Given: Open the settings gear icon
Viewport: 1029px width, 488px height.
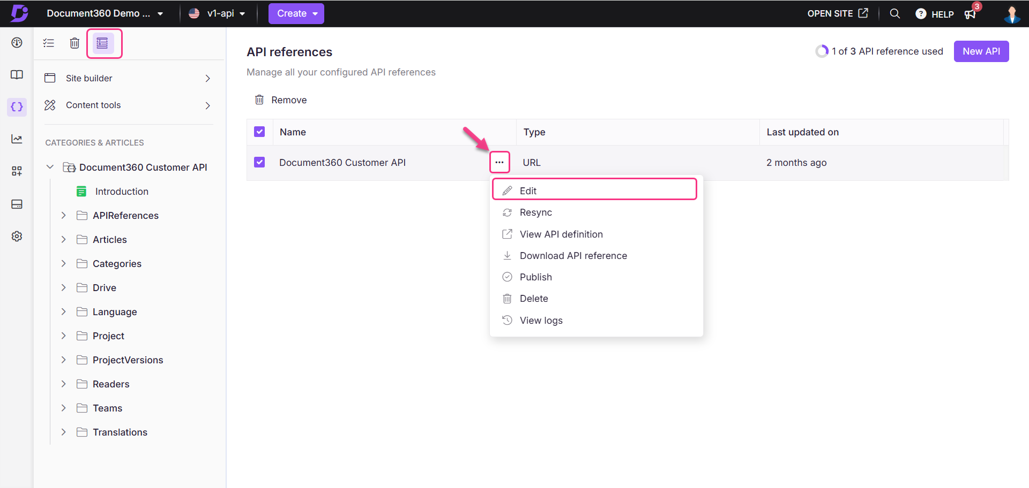Looking at the screenshot, I should tap(17, 236).
